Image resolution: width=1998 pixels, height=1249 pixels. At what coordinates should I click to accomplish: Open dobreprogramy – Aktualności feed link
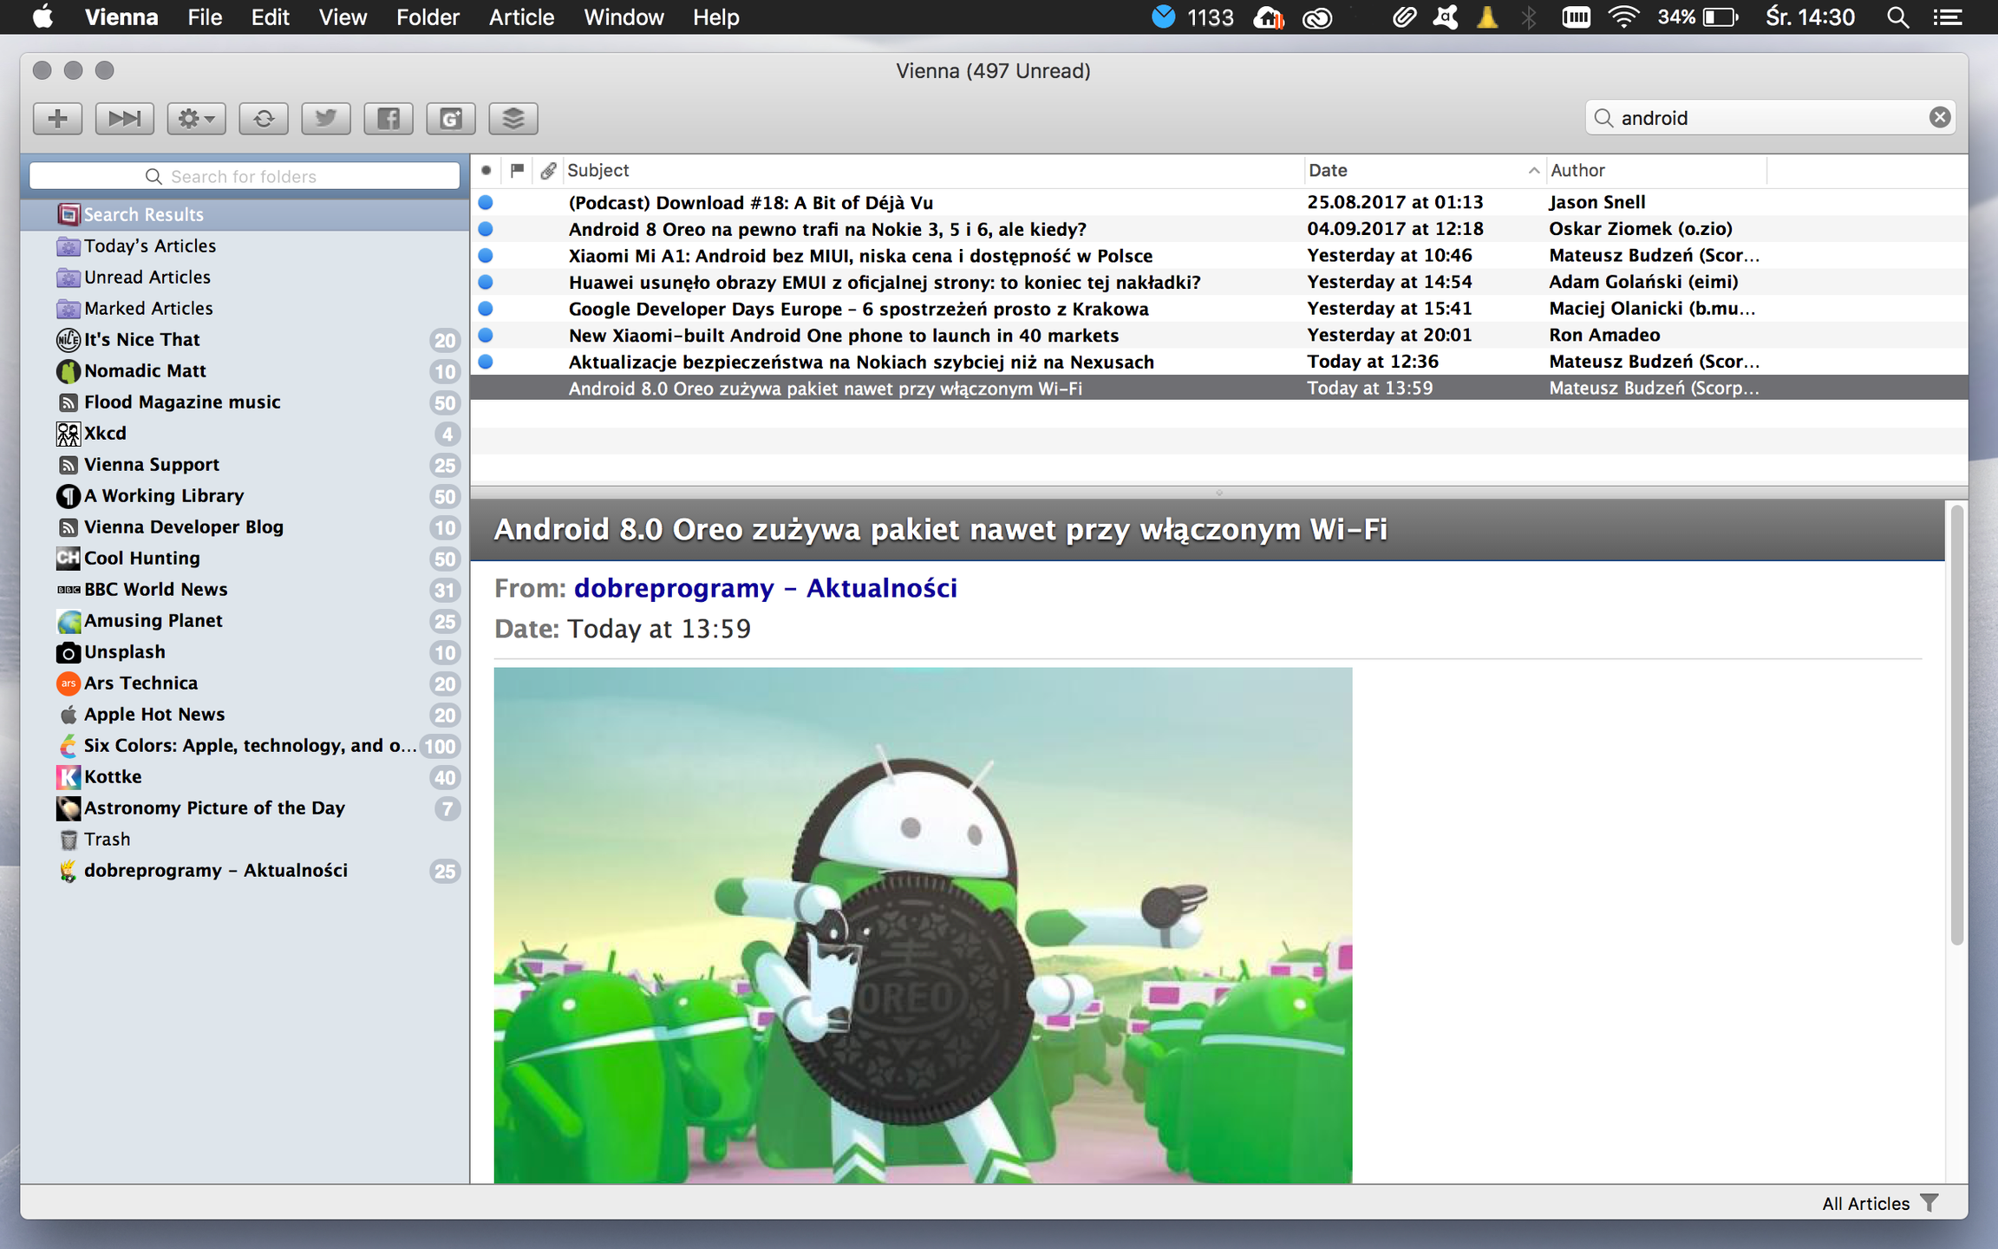[x=765, y=588]
